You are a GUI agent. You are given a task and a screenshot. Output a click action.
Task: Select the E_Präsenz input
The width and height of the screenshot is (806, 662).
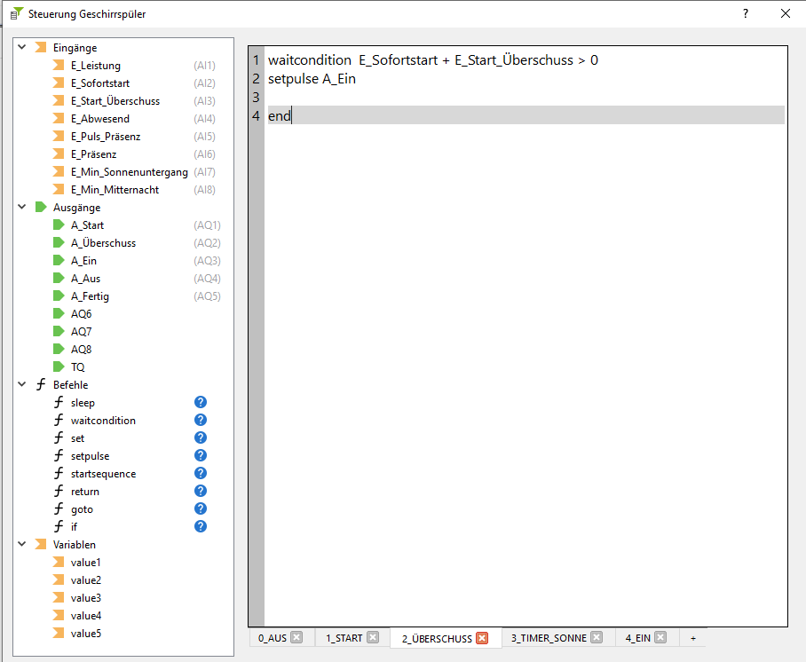[93, 154]
